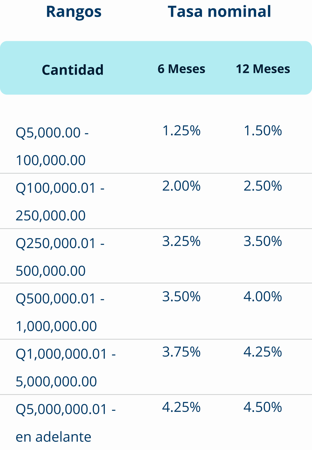
Task: Click the 1.50% twelve-month rate
Action: coord(263,131)
